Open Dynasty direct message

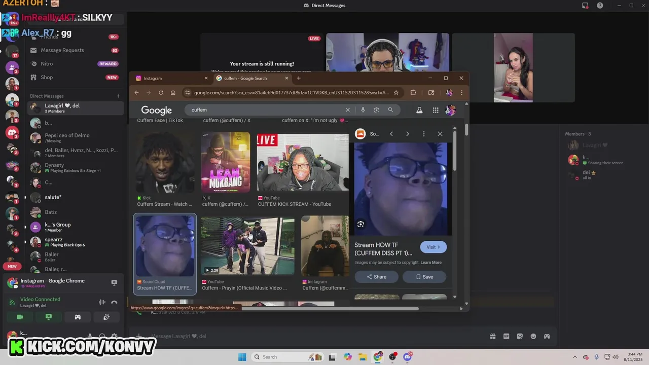click(75, 167)
